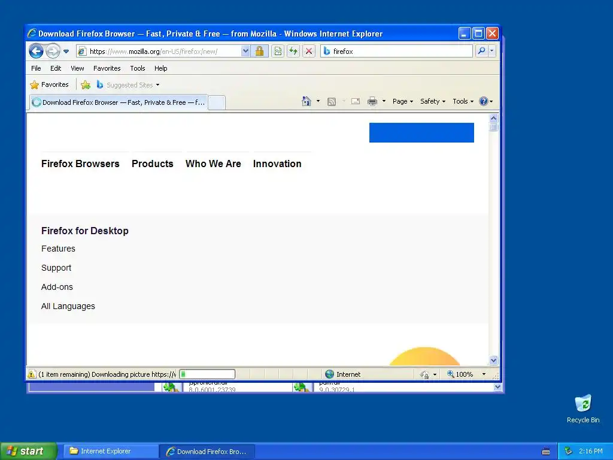Click the page loading progress bar
The width and height of the screenshot is (613, 460).
pos(207,374)
